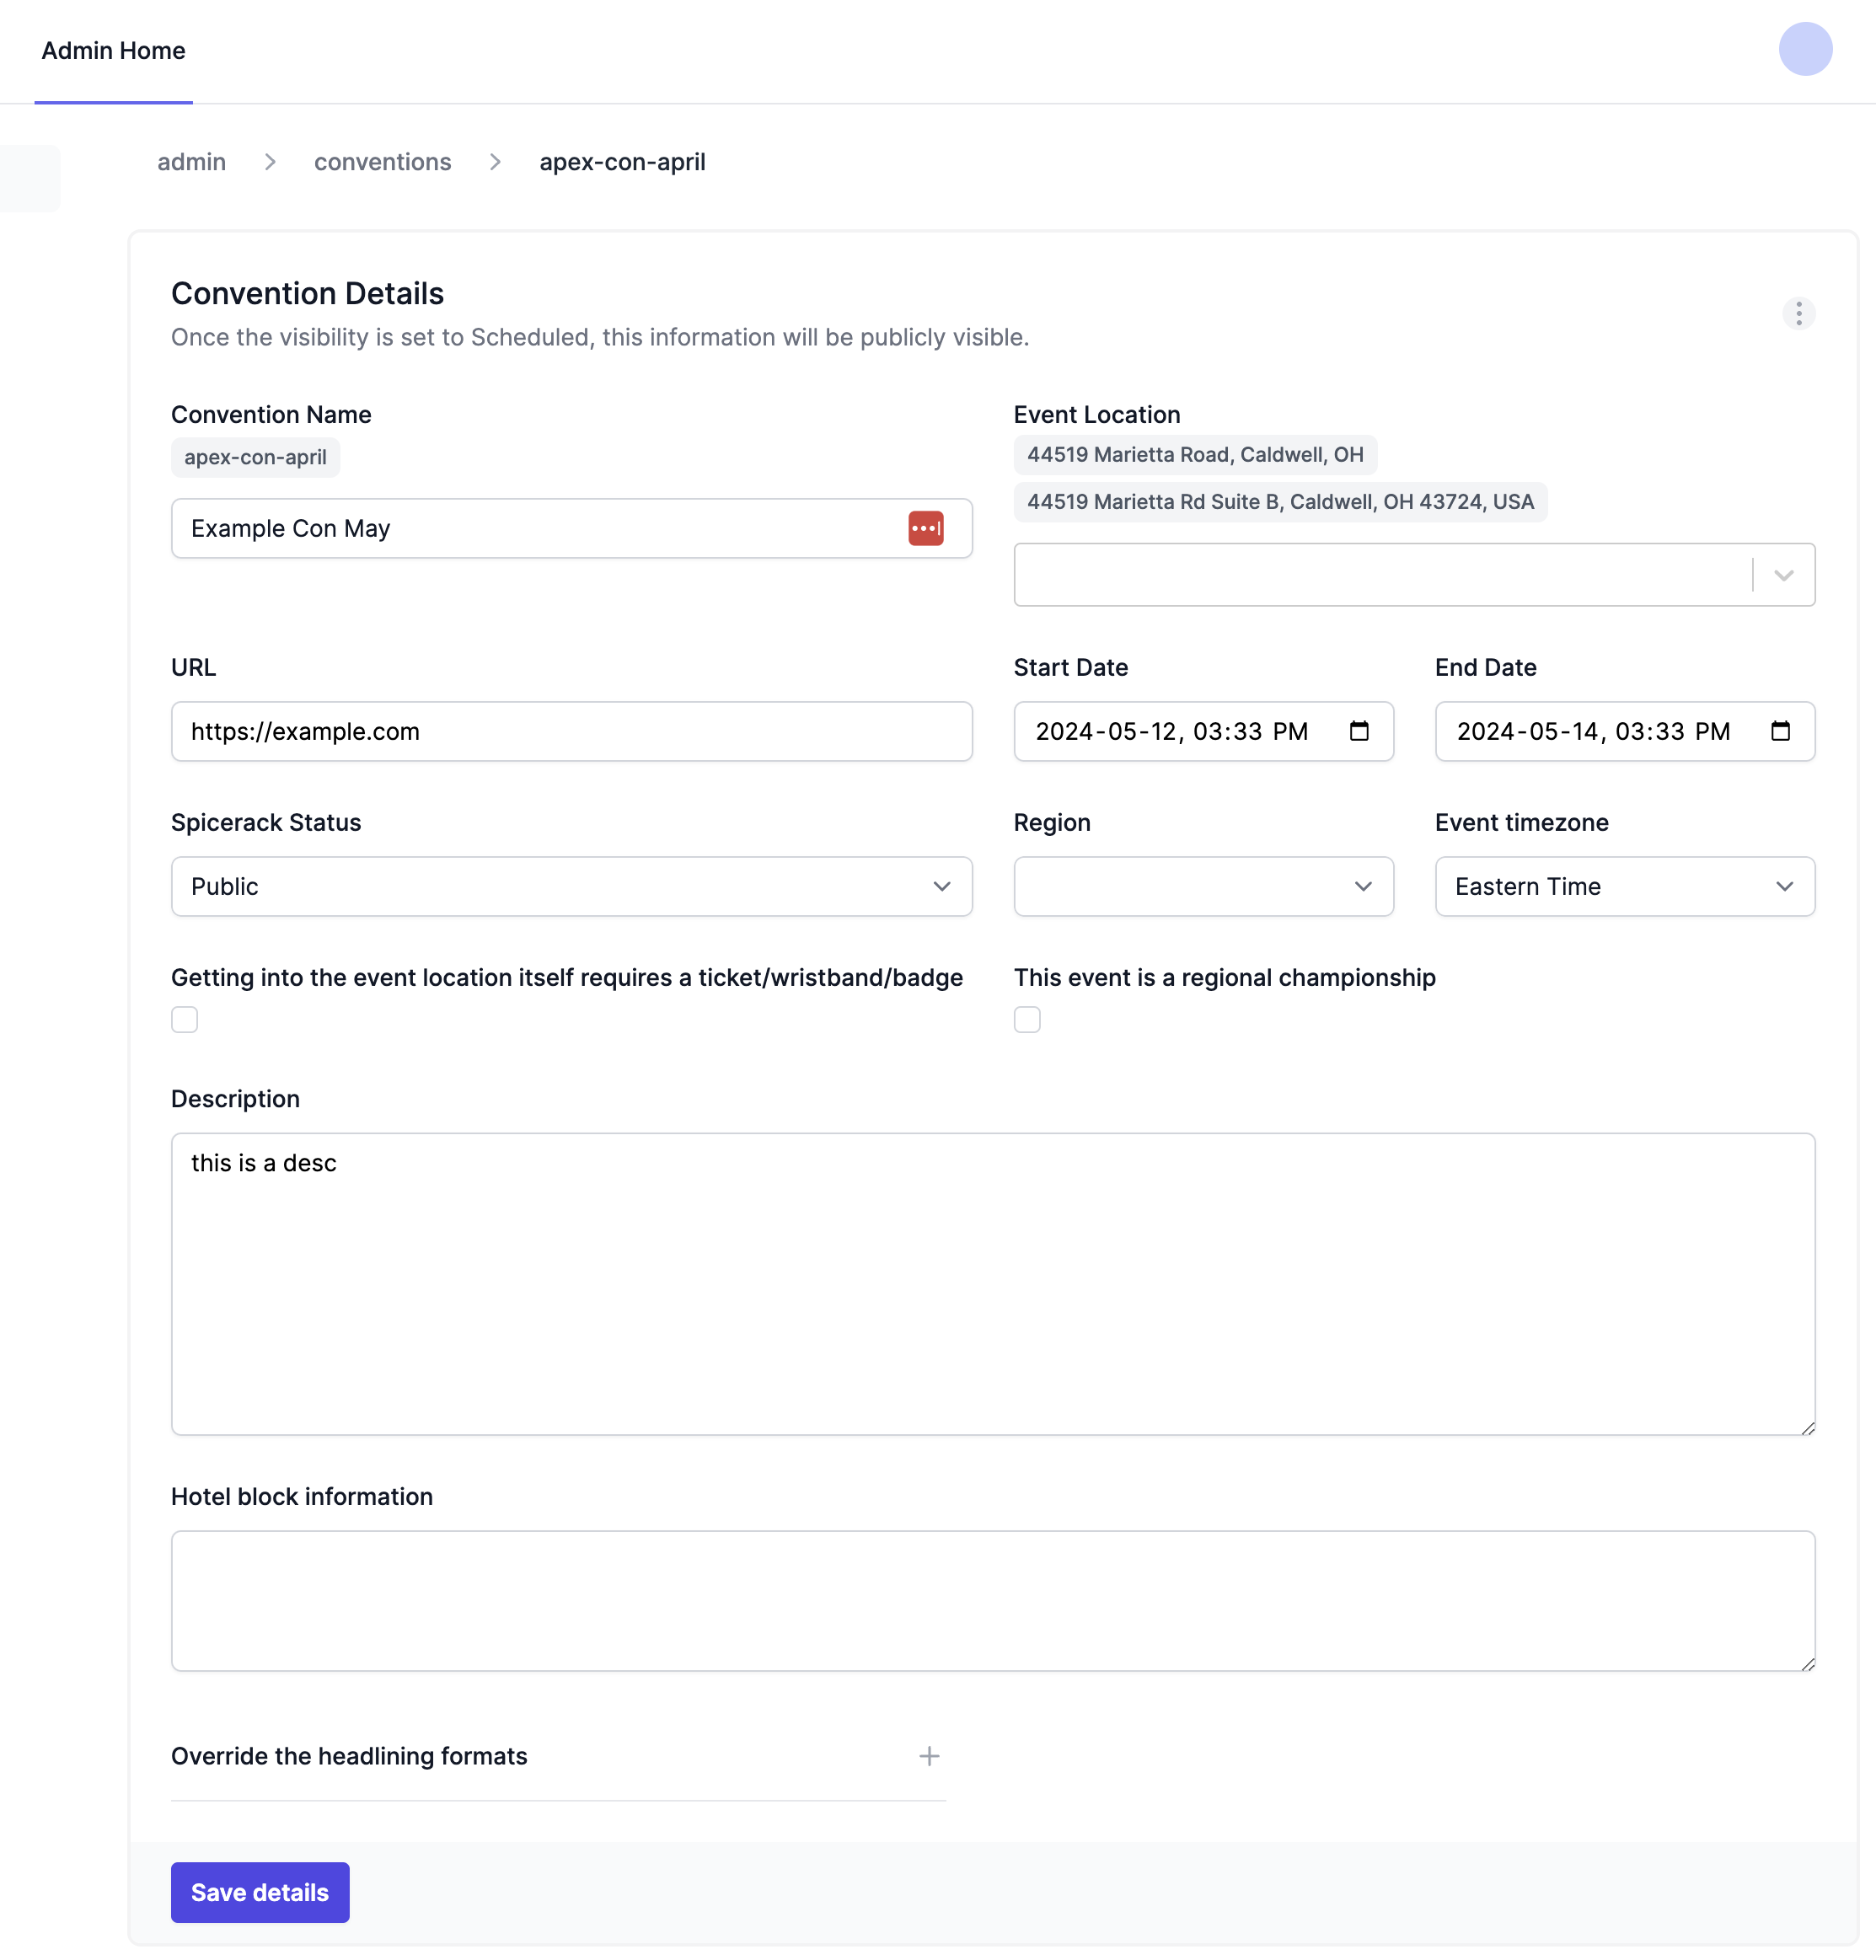This screenshot has width=1876, height=1960.
Task: Click the plus icon beside Override headlining formats
Action: point(929,1756)
